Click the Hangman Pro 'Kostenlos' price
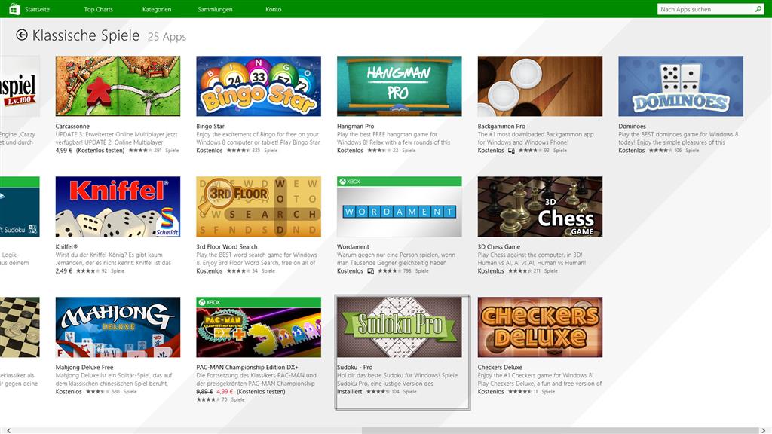The width and height of the screenshot is (772, 434). [350, 151]
